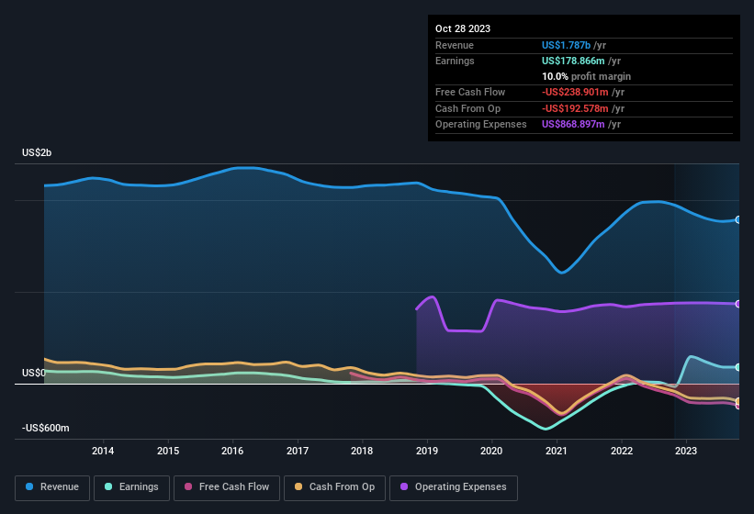Click the US$2b y-axis label
The height and width of the screenshot is (514, 754).
click(x=37, y=152)
